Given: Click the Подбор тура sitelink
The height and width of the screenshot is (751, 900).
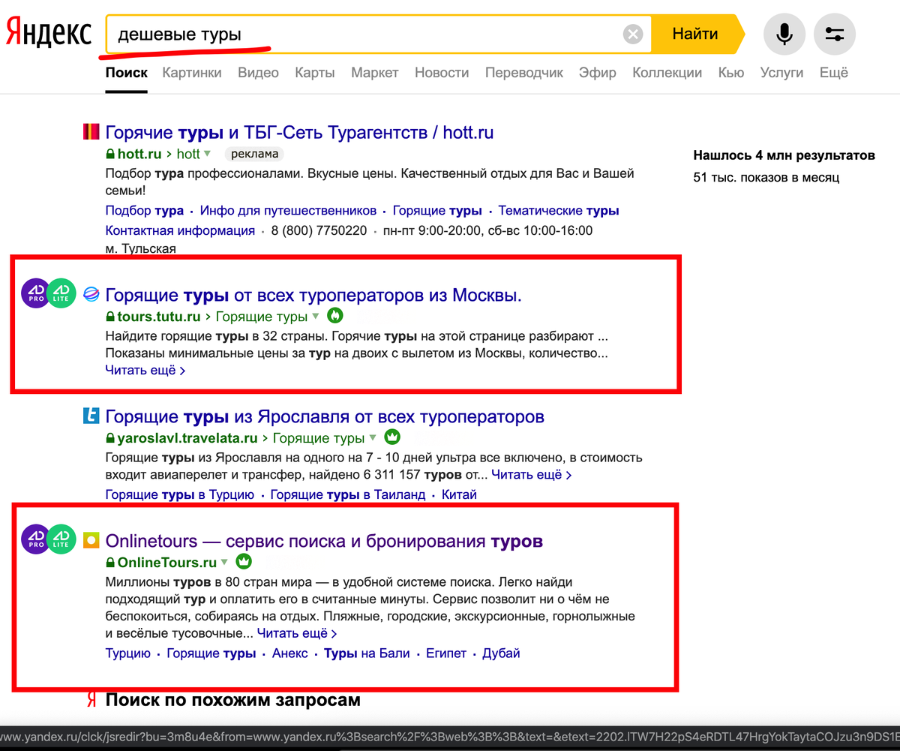Looking at the screenshot, I should click(144, 211).
